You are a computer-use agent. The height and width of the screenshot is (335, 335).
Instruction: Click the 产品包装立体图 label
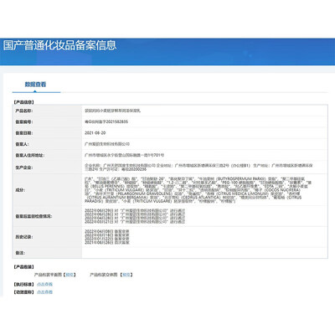[104, 275]
